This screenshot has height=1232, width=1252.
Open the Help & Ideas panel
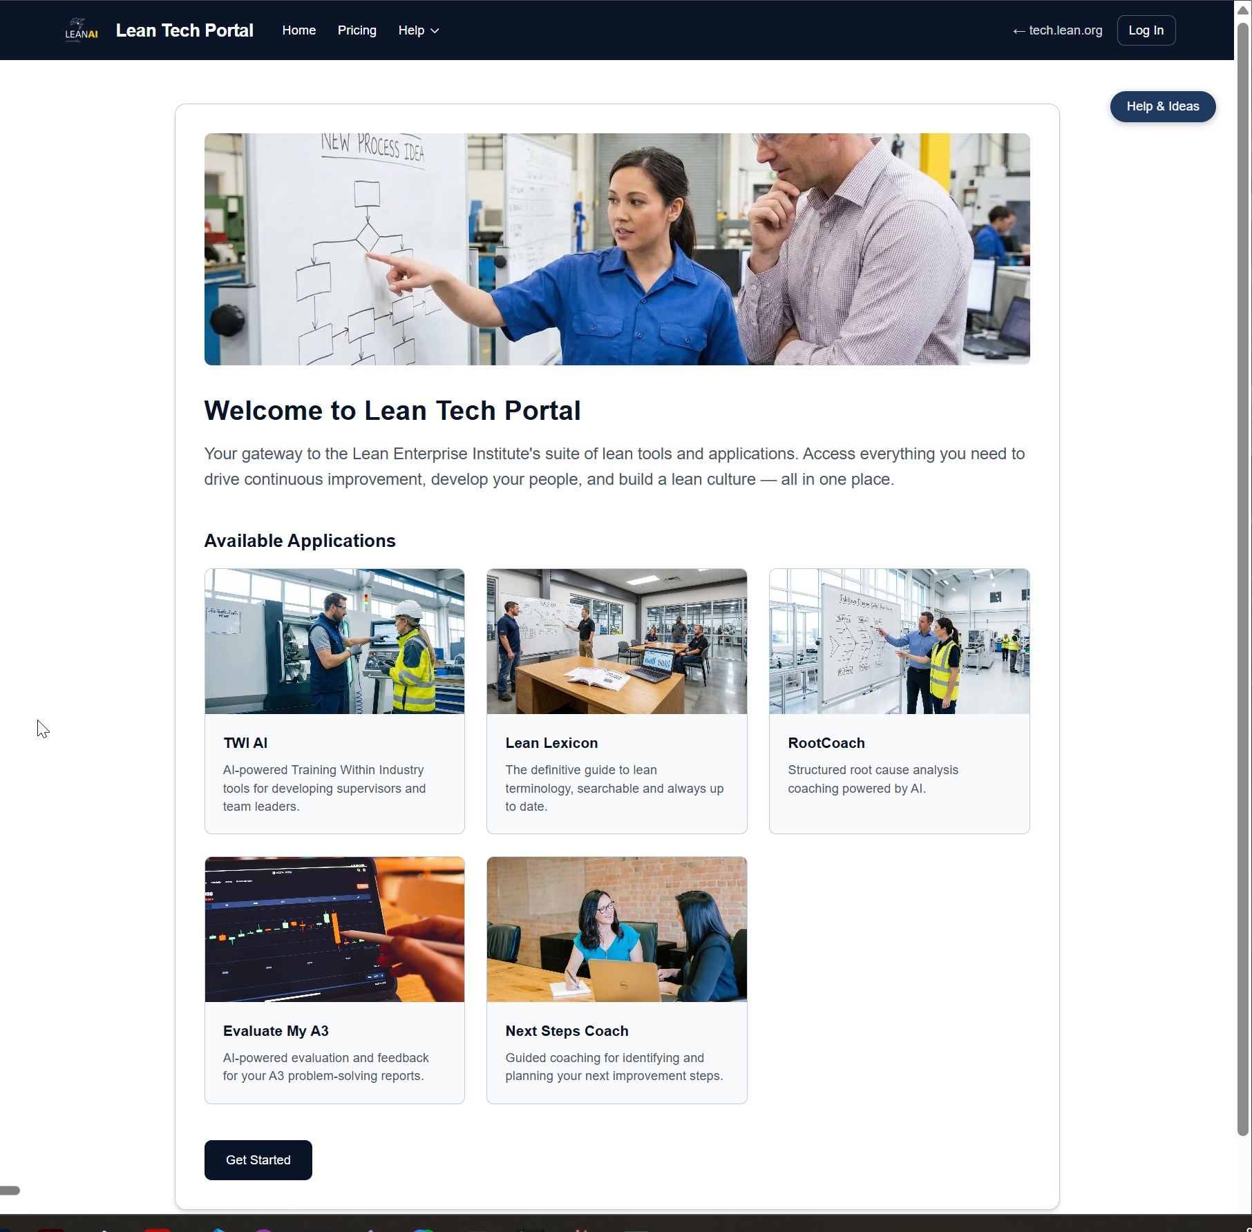1161,106
